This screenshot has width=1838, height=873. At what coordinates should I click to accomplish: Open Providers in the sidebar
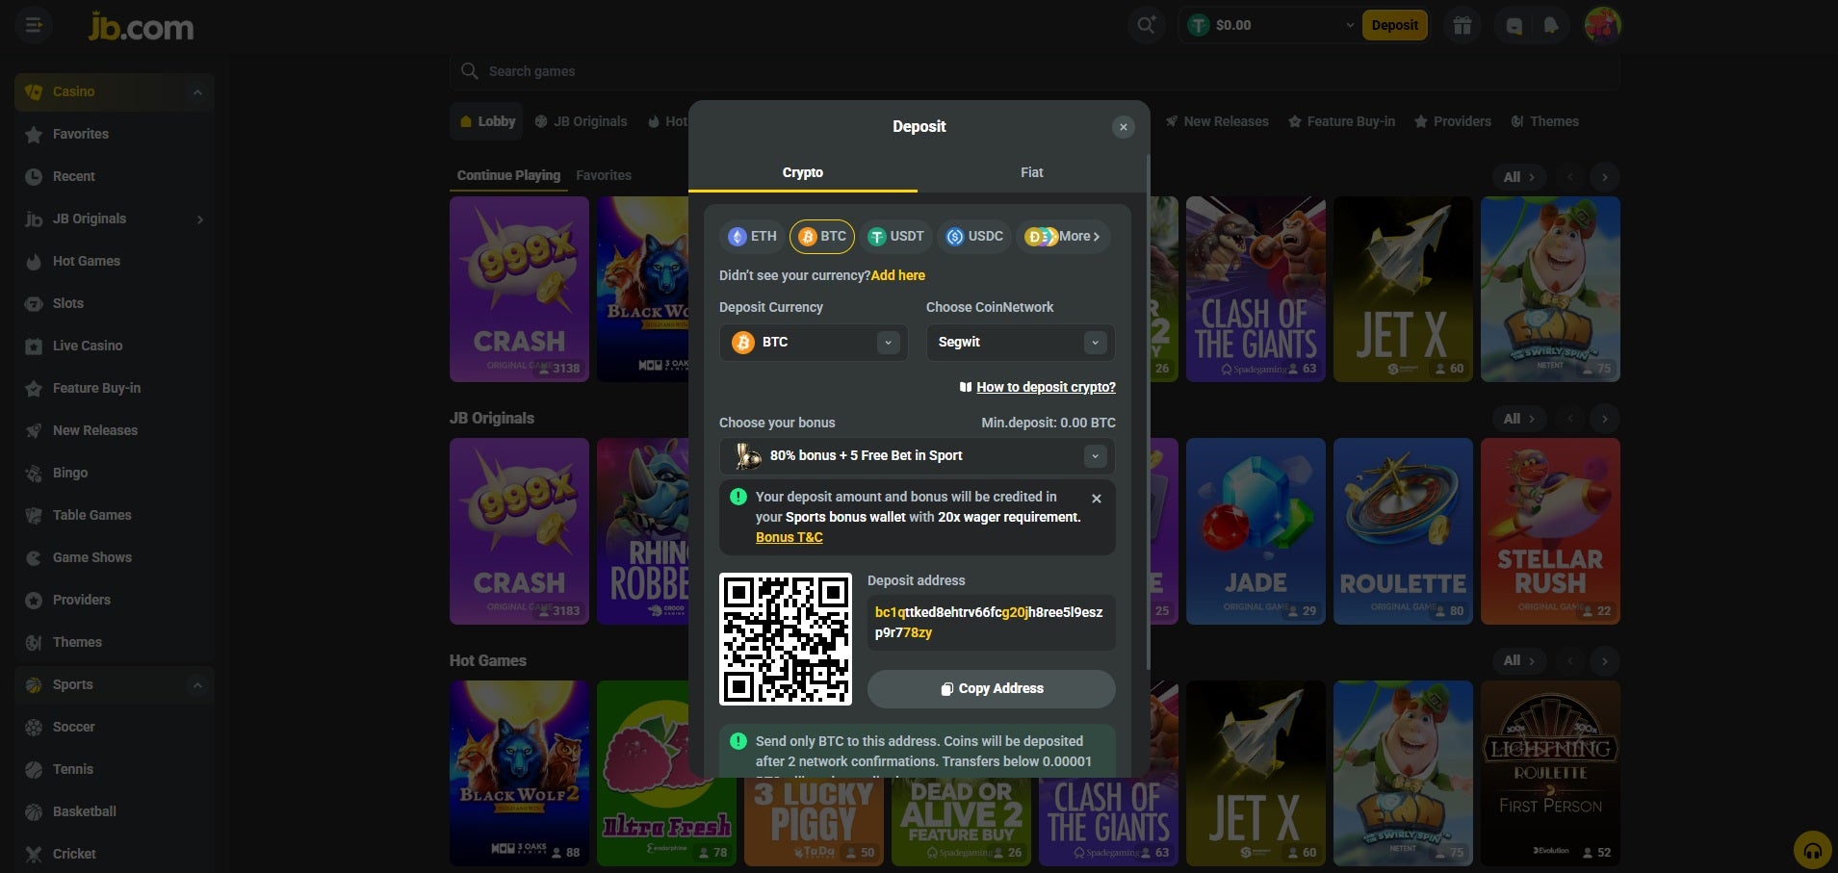point(114,600)
